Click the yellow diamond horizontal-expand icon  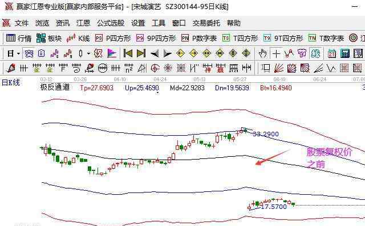point(206,53)
